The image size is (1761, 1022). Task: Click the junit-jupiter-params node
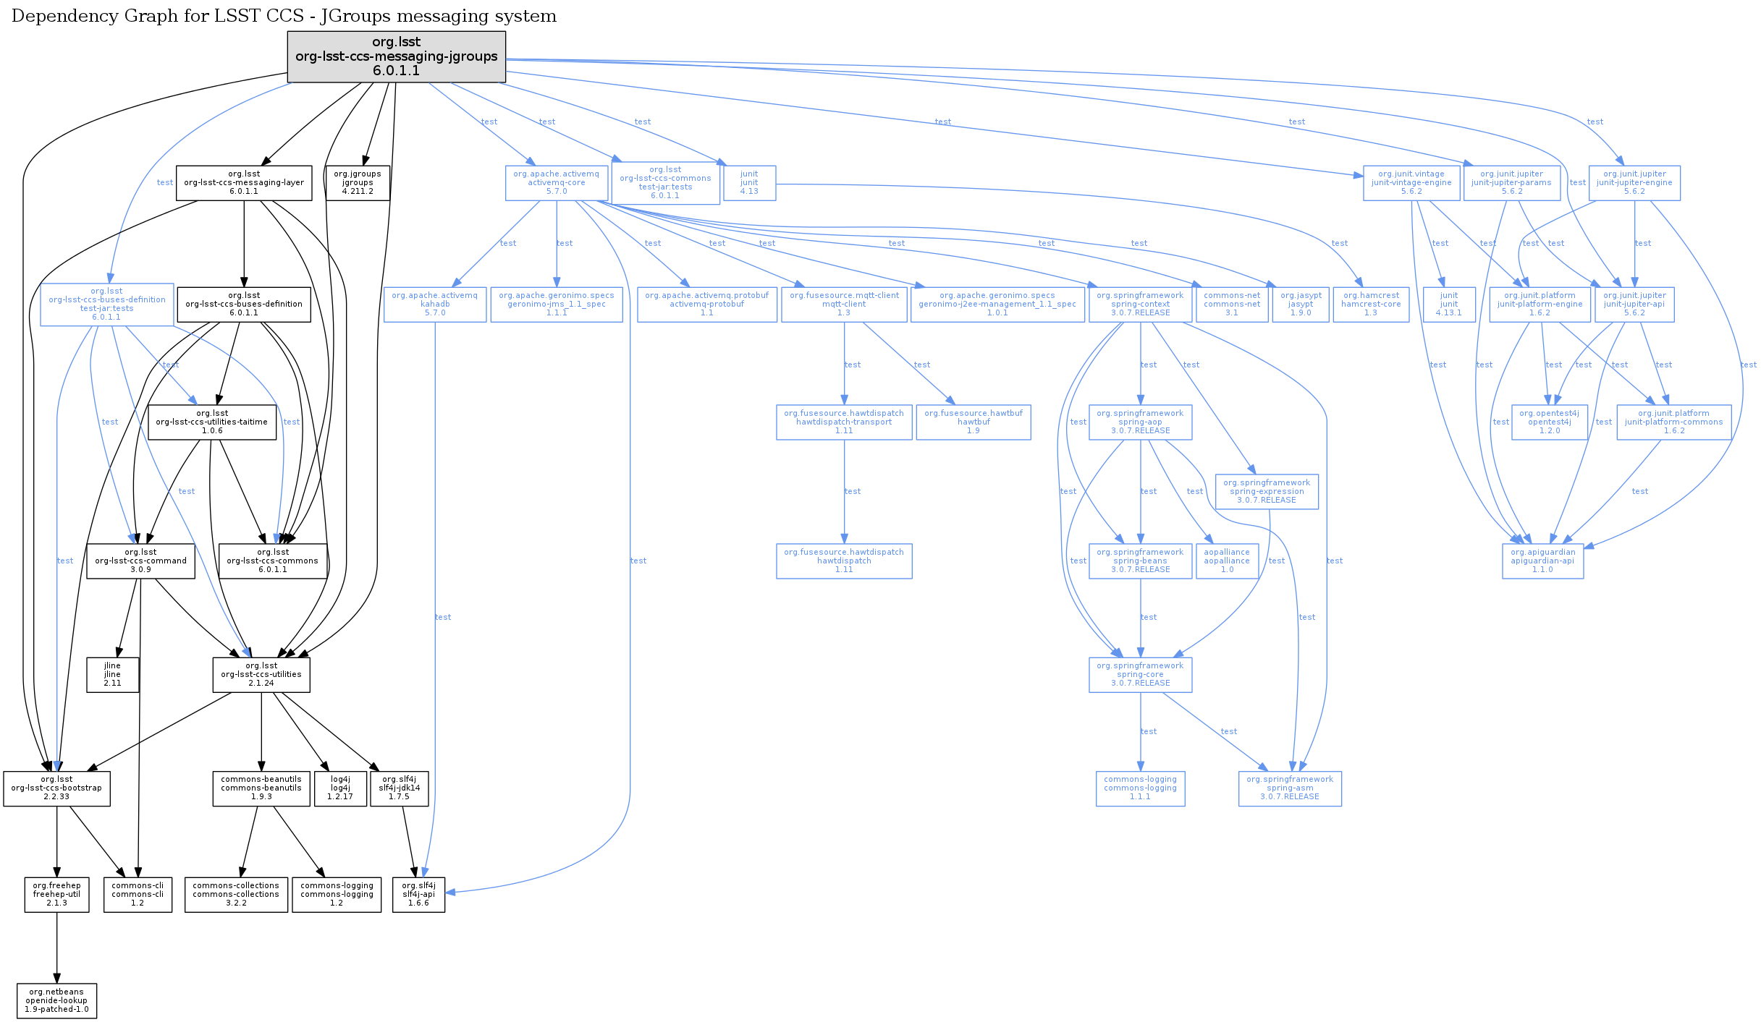(1511, 183)
